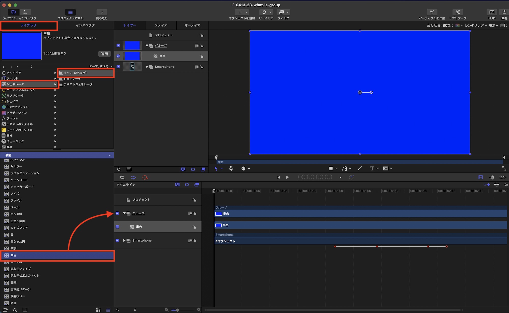Click the timeline zoom slider
This screenshot has width=509, height=313.
click(x=177, y=310)
